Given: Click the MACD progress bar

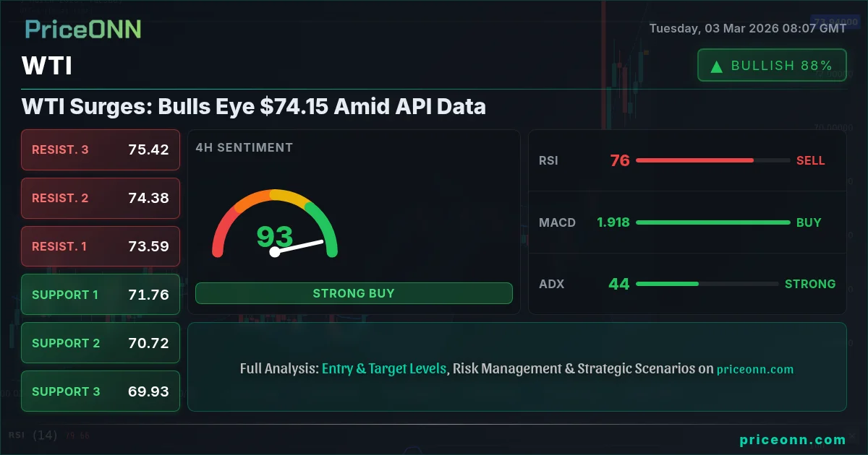Looking at the screenshot, I should tap(712, 222).
